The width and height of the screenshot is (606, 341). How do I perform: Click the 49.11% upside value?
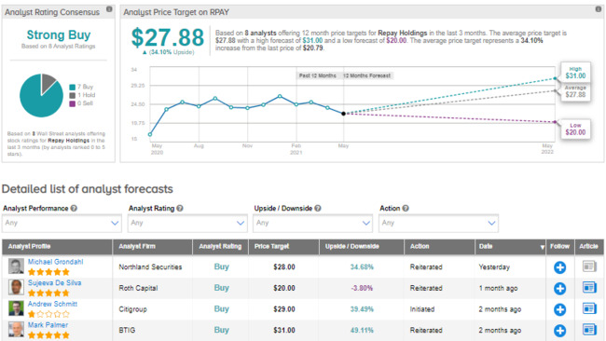tap(362, 330)
